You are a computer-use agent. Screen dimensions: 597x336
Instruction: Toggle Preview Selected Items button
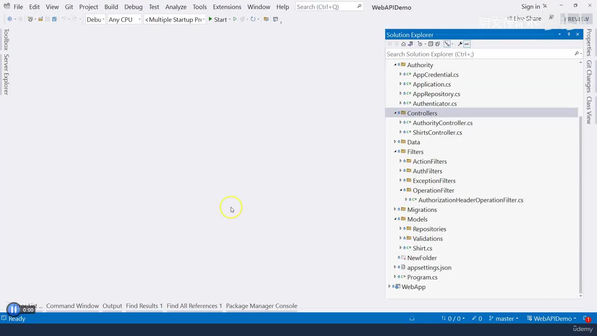pos(467,44)
